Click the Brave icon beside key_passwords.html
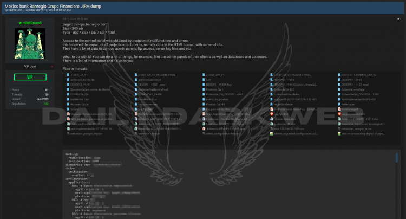 (x=339, y=114)
